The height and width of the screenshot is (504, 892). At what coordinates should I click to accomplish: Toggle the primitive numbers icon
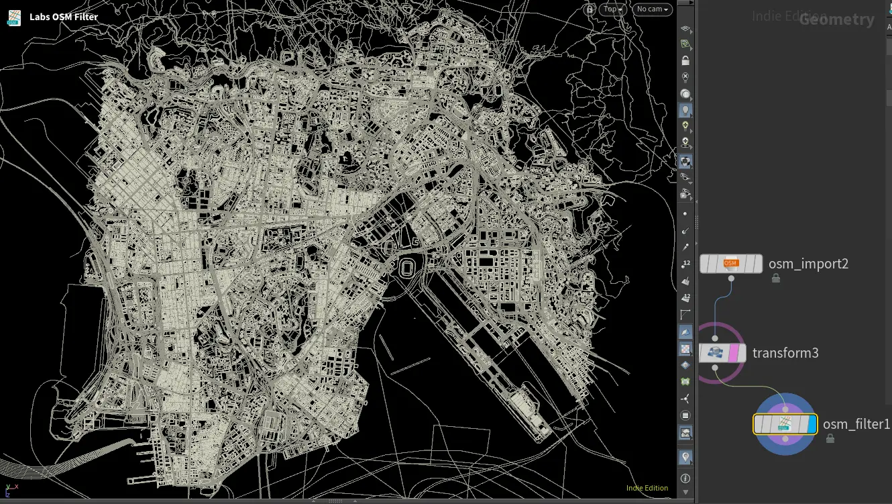pyautogui.click(x=685, y=297)
